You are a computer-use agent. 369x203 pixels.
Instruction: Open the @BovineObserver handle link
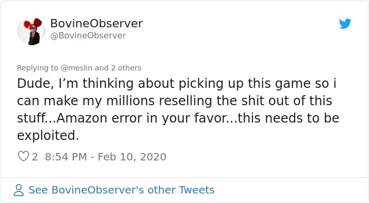(x=88, y=36)
